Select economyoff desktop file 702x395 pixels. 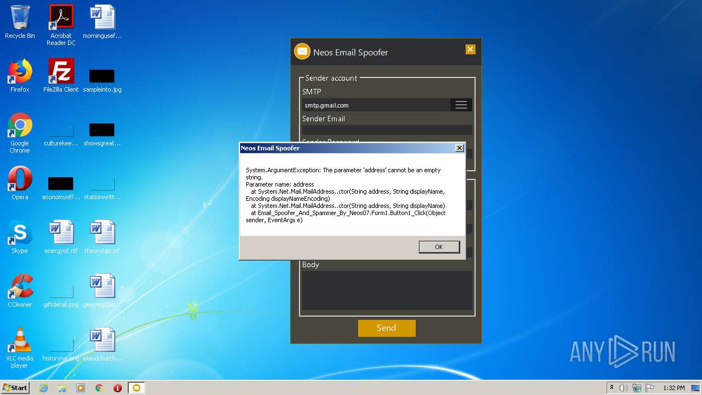pos(61,189)
